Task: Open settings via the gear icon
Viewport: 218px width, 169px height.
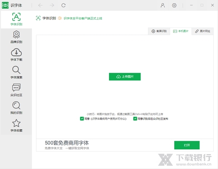Action: pos(174,5)
